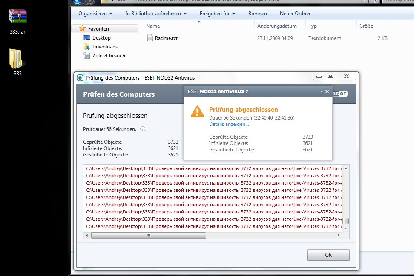
Task: Click the scan log's vertical scrollbar thumb
Action: point(345,221)
